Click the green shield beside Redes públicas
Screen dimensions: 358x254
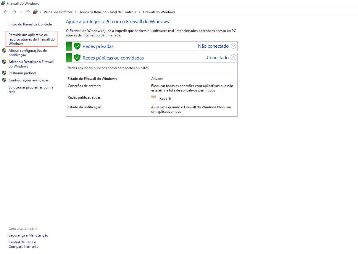(x=77, y=58)
